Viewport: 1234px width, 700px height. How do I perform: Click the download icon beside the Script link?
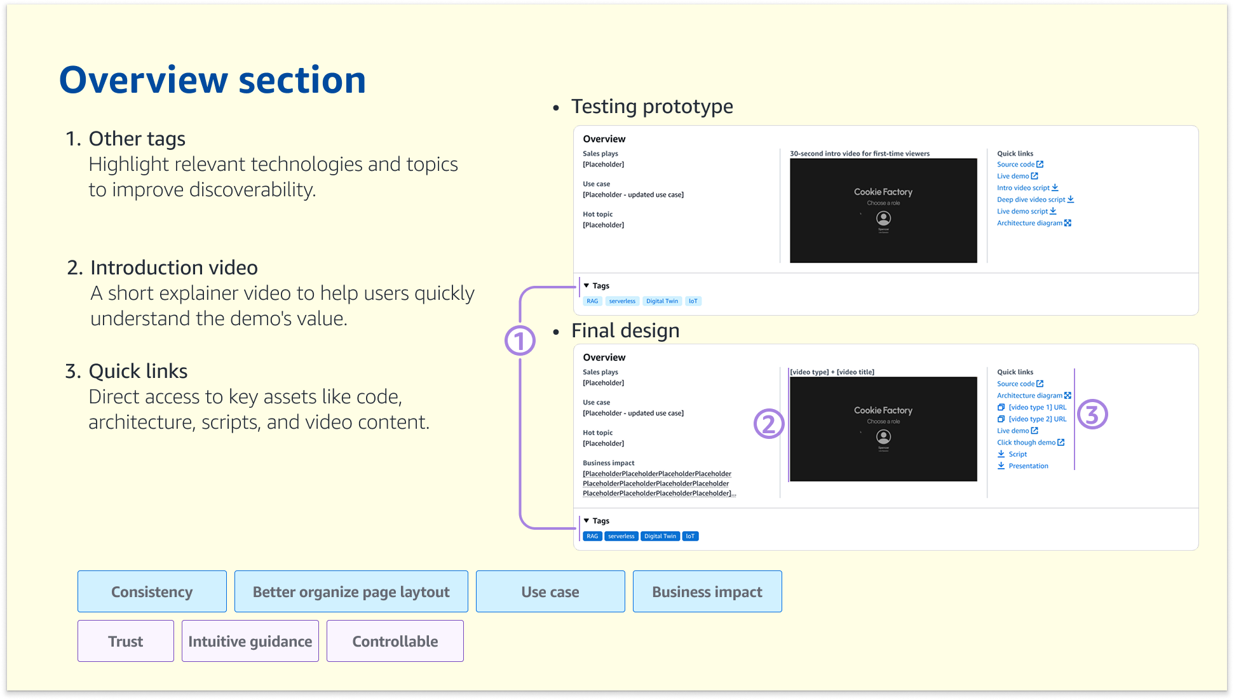tap(1001, 454)
